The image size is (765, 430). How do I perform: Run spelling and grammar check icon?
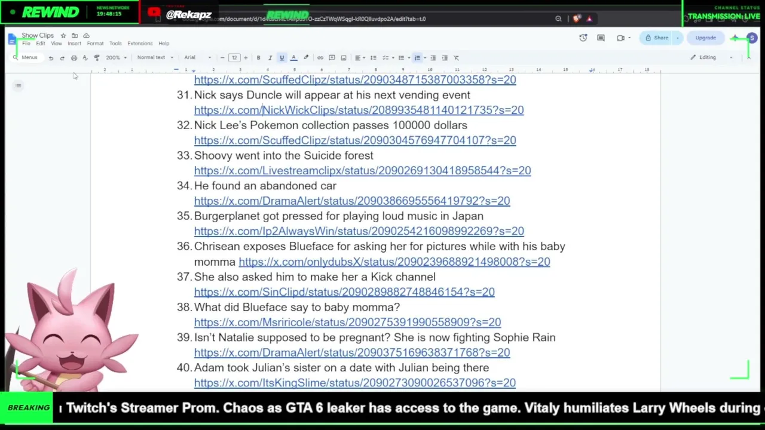click(x=85, y=58)
